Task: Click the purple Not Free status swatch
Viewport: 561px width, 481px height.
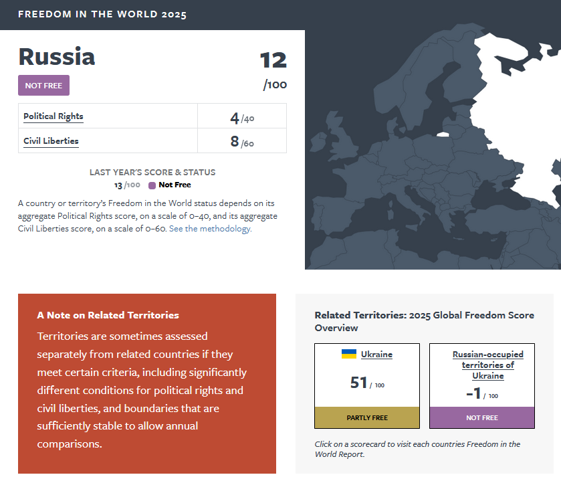Action: point(152,185)
